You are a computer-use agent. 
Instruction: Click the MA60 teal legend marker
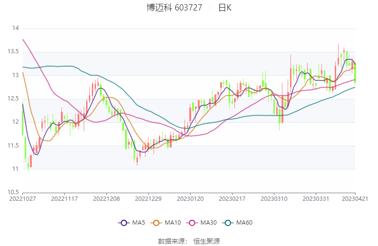pos(229,223)
